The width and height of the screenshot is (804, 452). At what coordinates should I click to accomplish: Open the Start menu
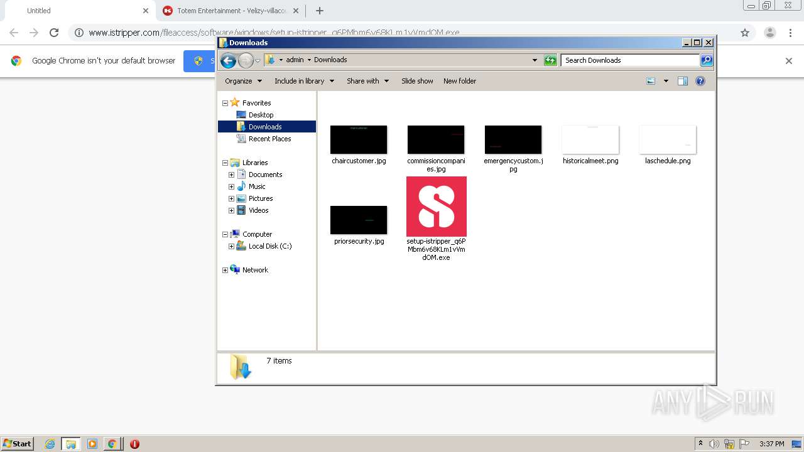tap(17, 443)
